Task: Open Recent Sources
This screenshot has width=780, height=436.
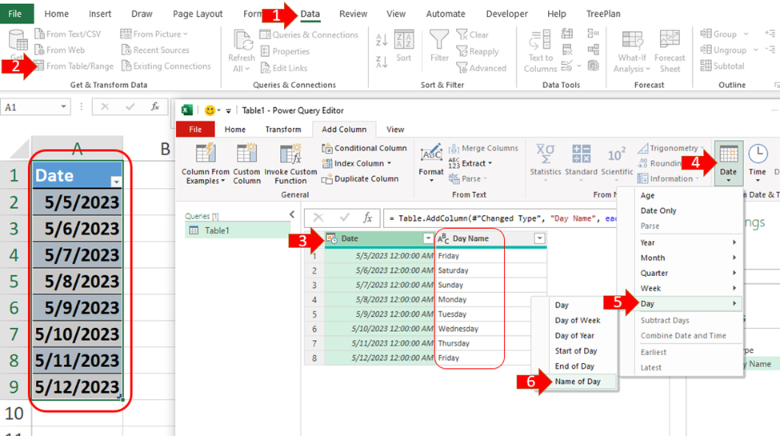Action: pyautogui.click(x=156, y=50)
